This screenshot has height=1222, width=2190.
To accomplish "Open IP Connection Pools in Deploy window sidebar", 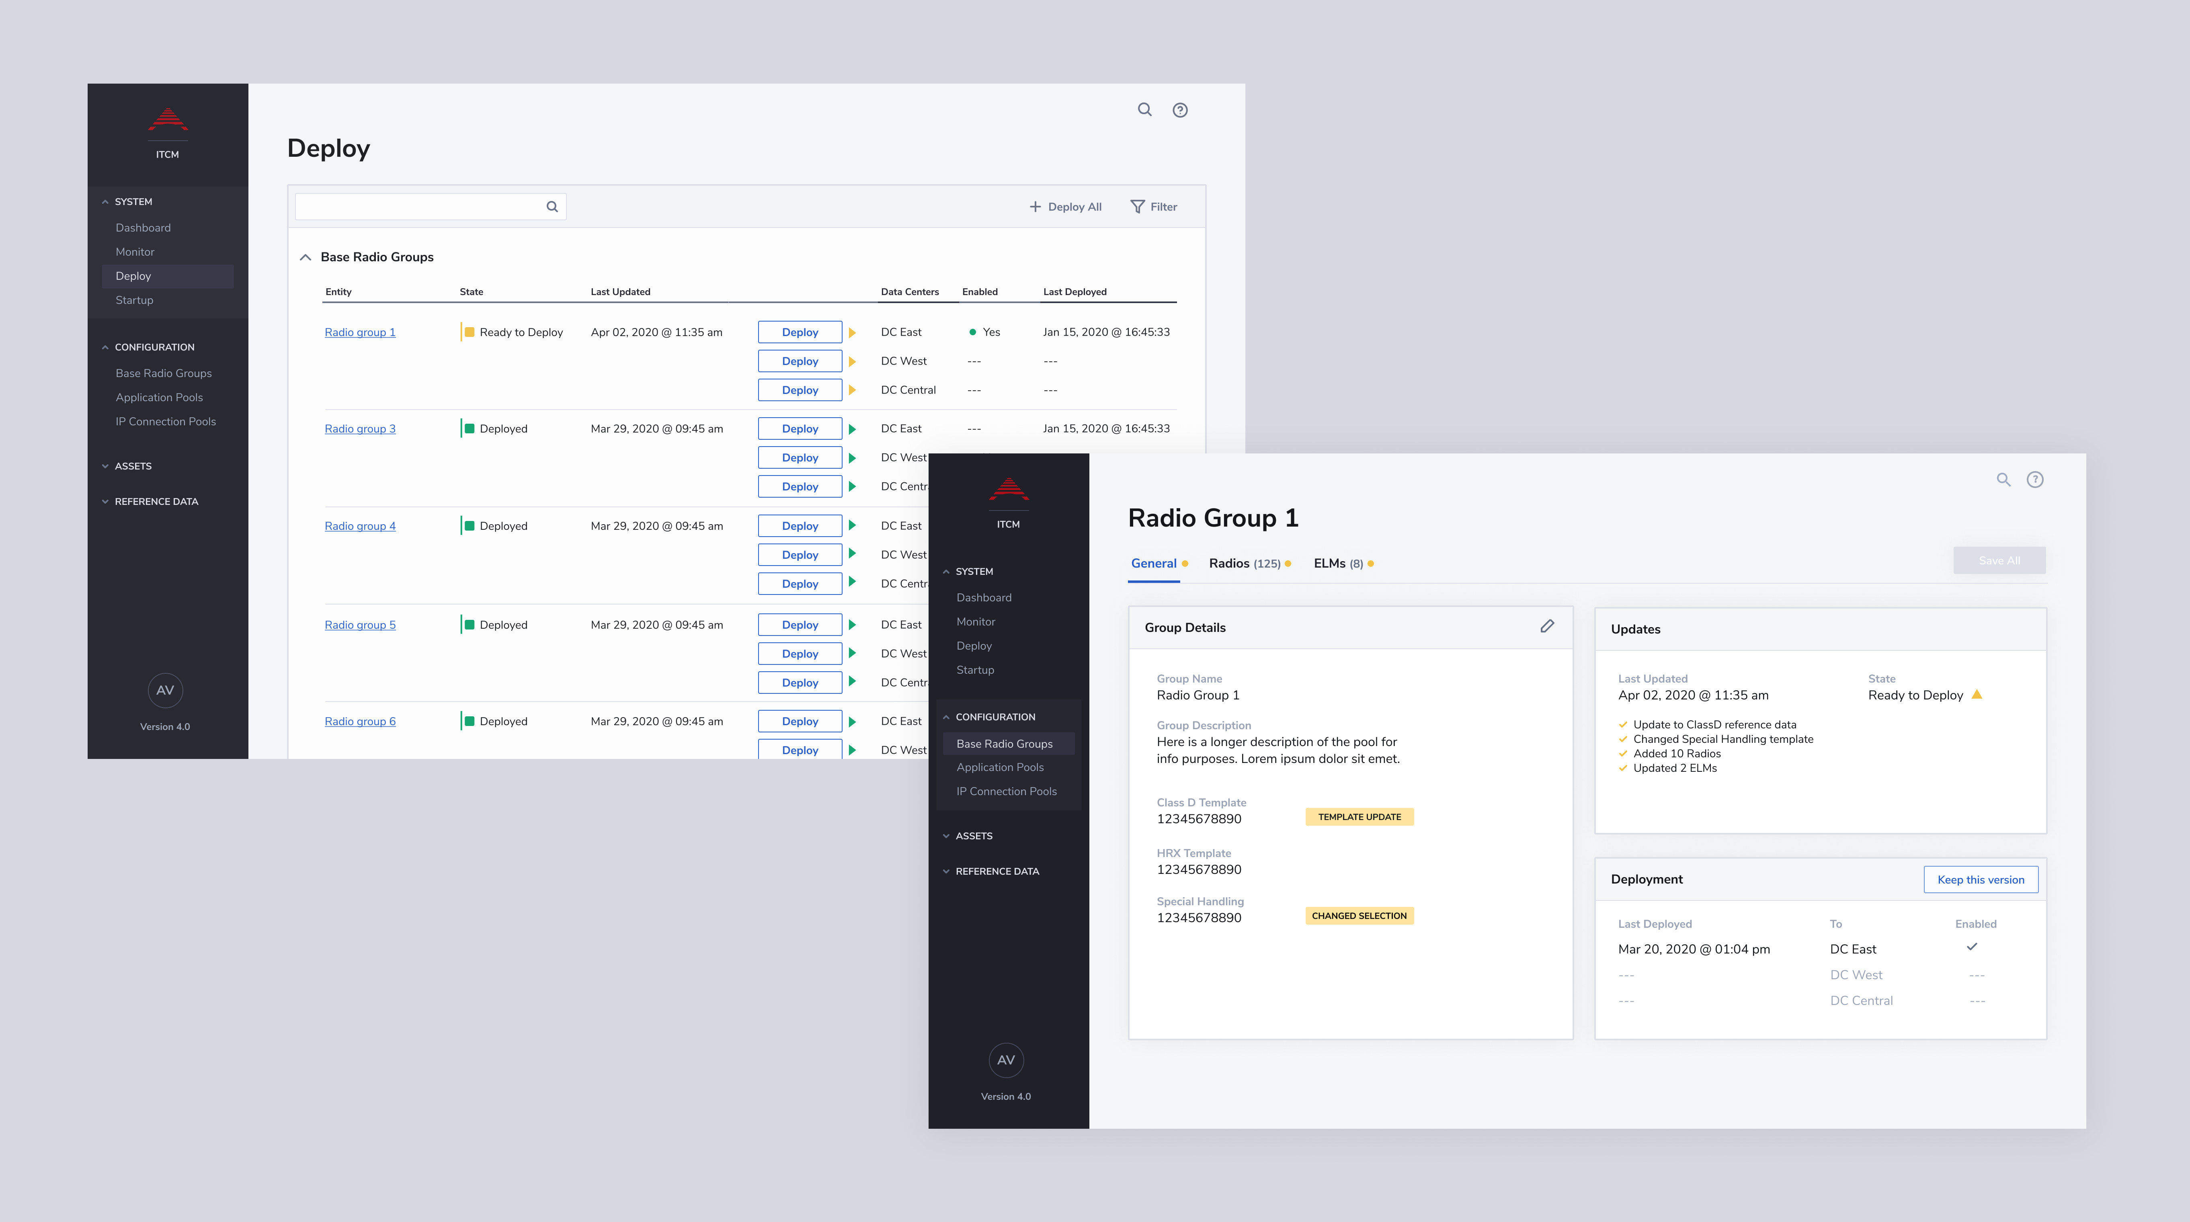I will click(166, 421).
